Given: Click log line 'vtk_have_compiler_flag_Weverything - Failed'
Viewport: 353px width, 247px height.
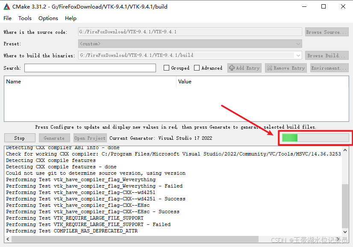Looking at the screenshot, I should 94,186.
